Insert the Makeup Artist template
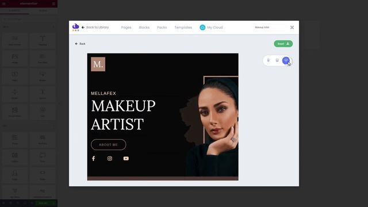Screen dimensions: 368x207 [x=283, y=44]
